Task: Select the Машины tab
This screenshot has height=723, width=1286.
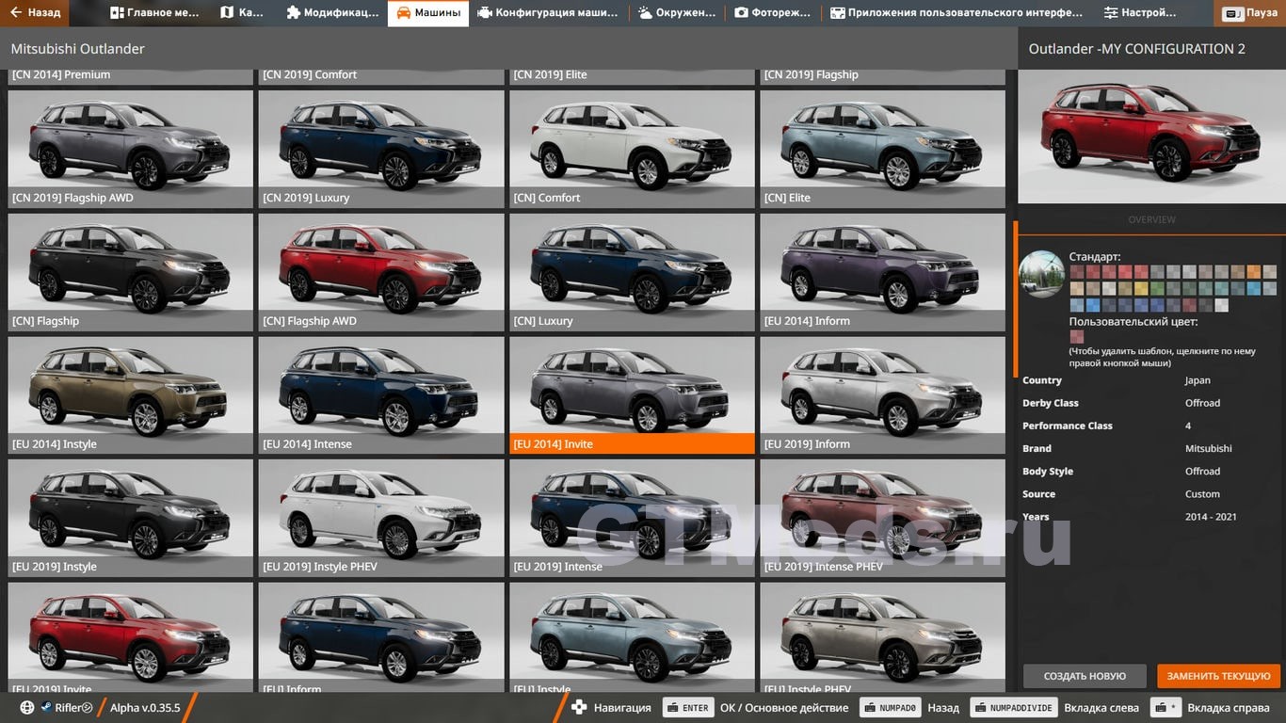Action: [428, 13]
